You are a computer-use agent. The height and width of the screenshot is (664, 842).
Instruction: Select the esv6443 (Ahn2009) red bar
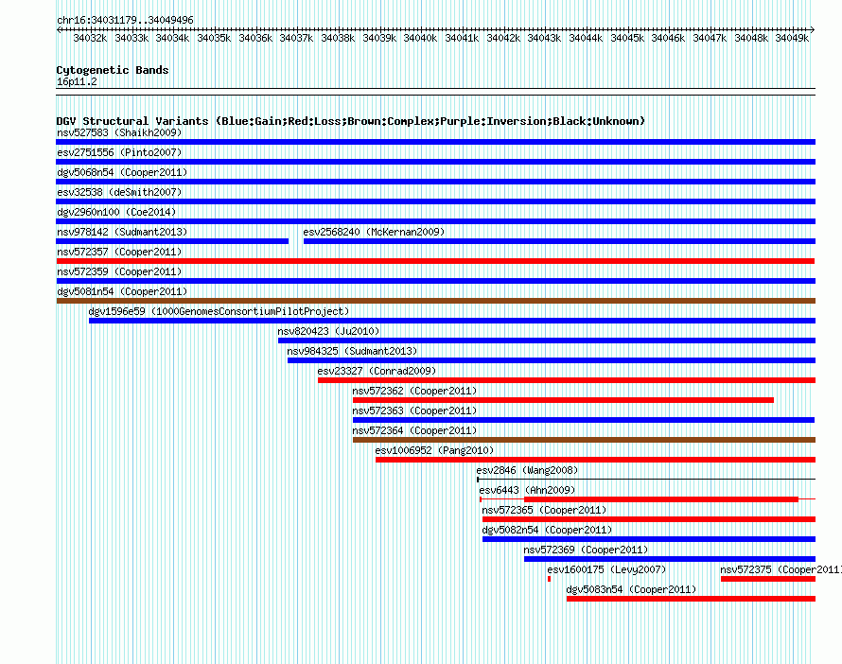tap(661, 499)
